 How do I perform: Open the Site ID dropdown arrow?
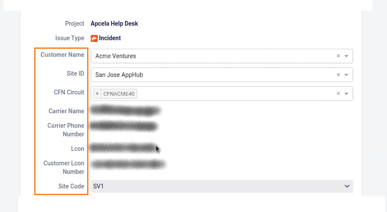[x=347, y=75]
